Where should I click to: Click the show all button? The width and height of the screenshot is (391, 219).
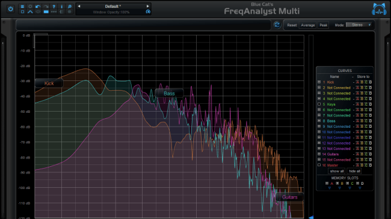337,171
